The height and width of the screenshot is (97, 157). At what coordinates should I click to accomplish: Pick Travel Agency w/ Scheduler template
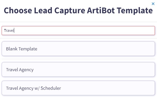click(78, 88)
